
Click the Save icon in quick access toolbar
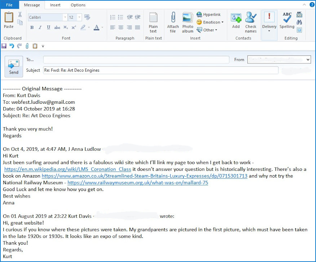(4, 46)
